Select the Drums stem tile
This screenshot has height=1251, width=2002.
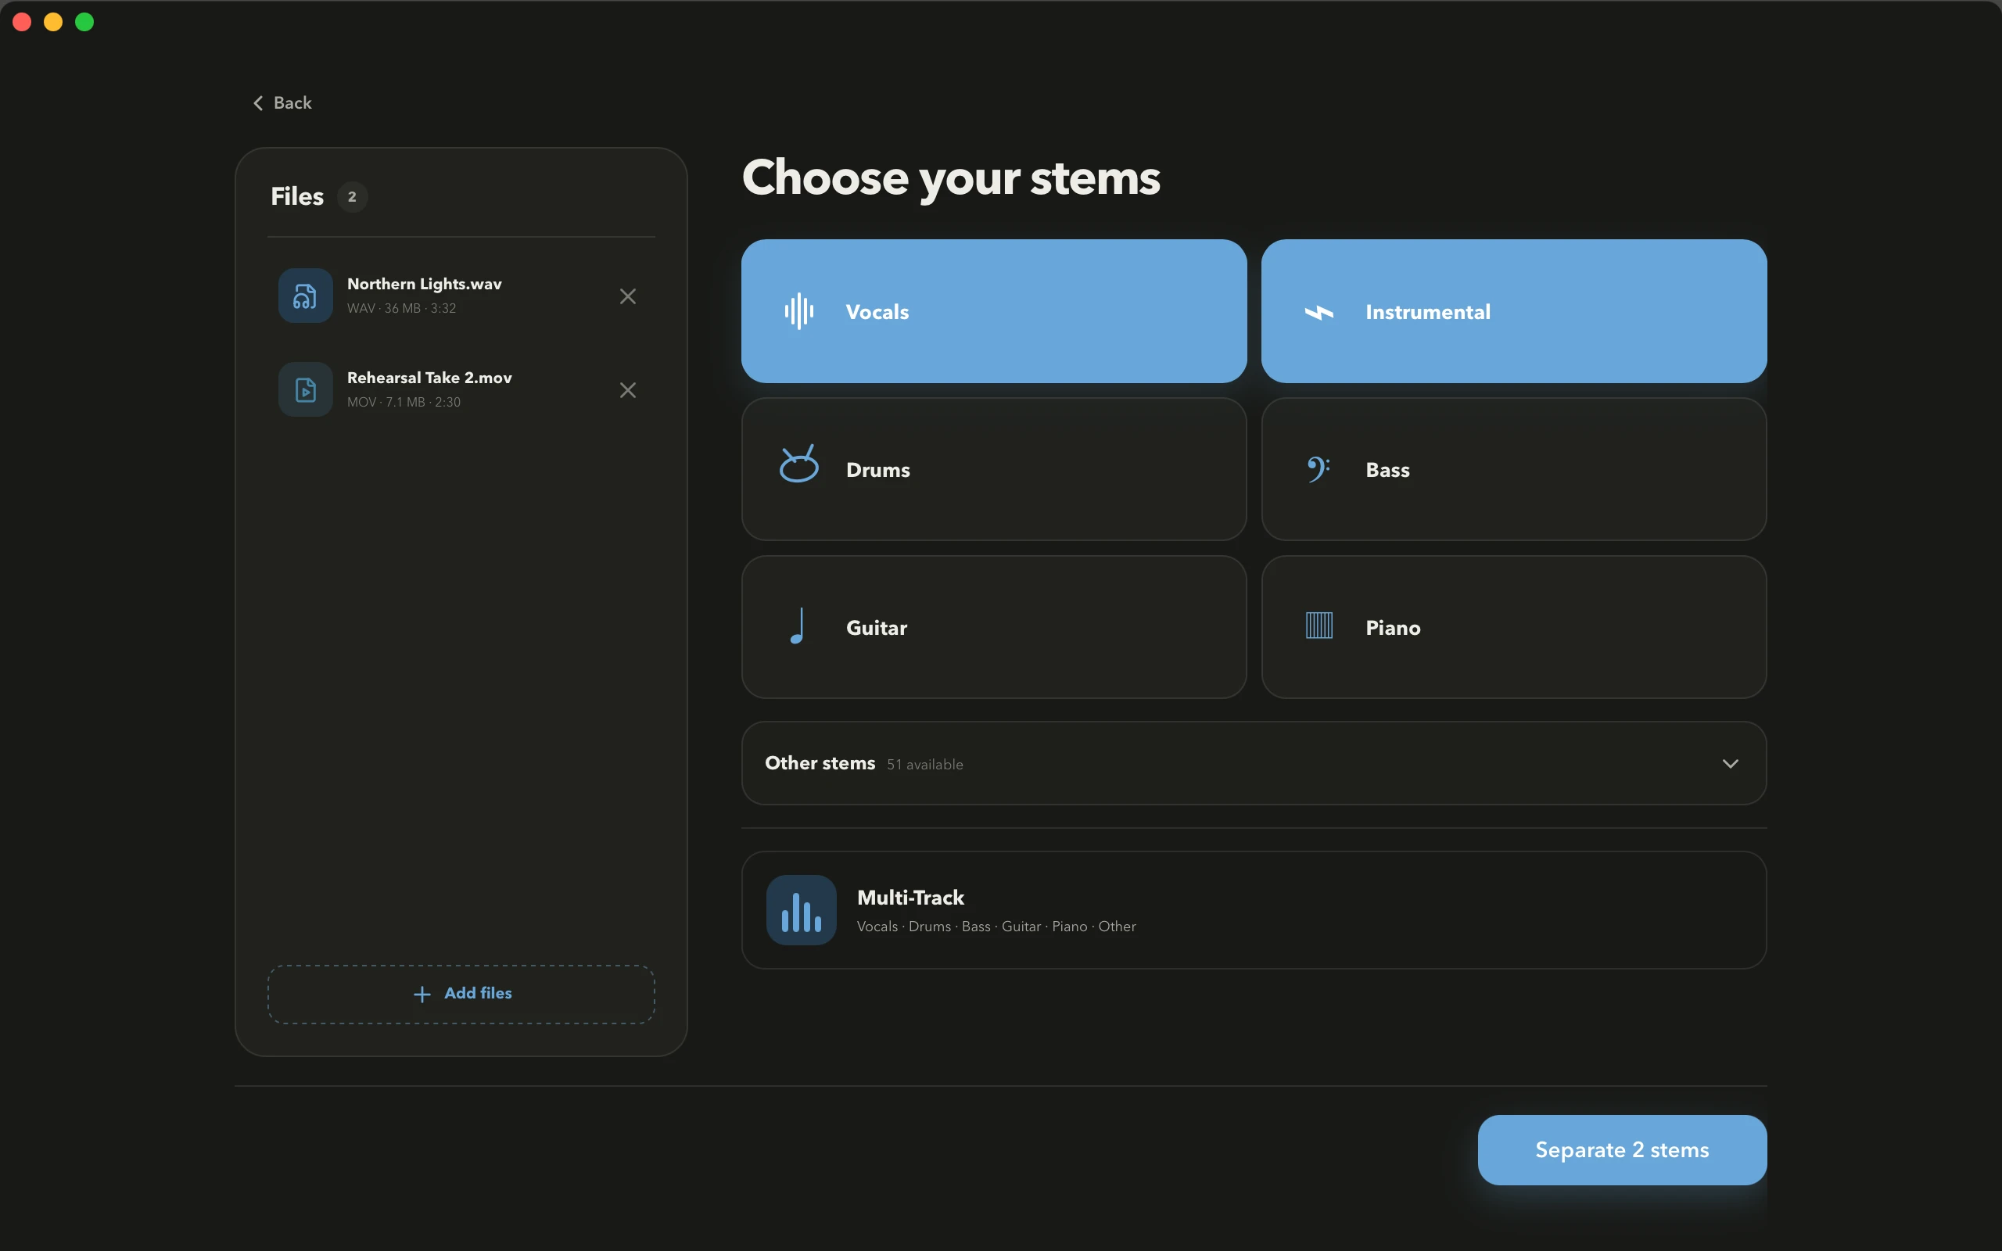993,469
